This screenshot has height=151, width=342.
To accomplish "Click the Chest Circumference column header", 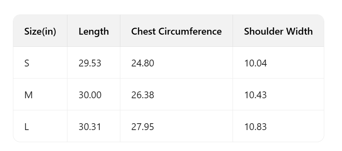I will pyautogui.click(x=176, y=31).
